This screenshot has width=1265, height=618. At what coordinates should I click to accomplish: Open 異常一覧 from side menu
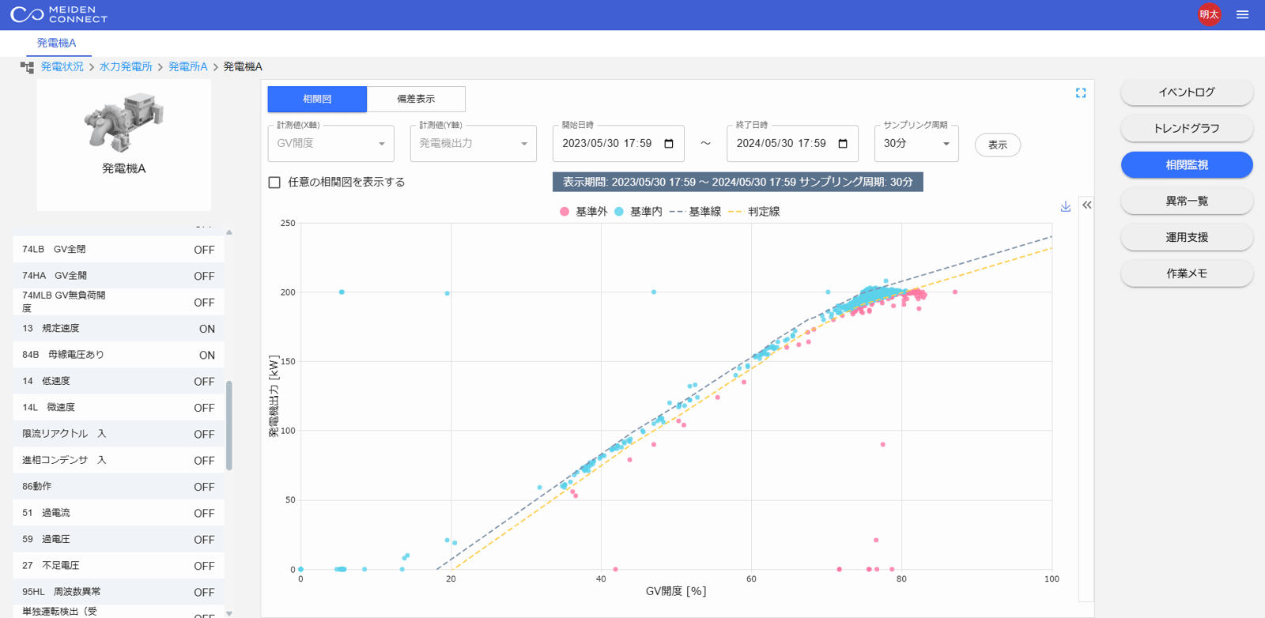tap(1187, 201)
